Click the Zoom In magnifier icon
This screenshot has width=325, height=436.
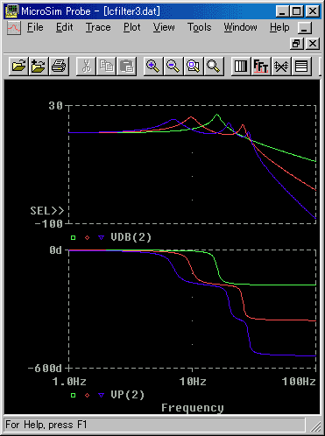coord(153,66)
